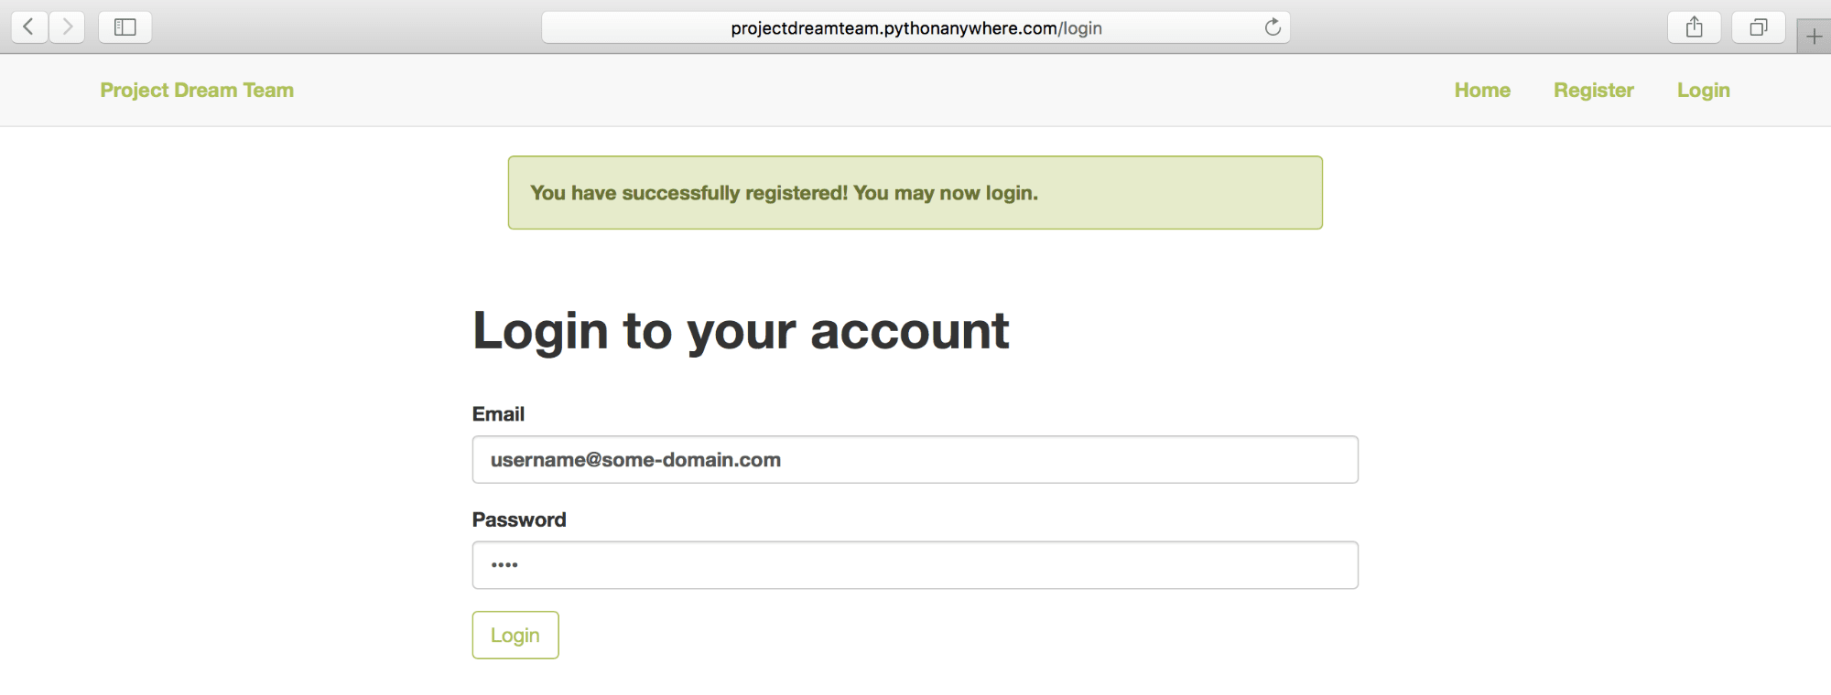Open a new tab with plus icon

pyautogui.click(x=1814, y=37)
